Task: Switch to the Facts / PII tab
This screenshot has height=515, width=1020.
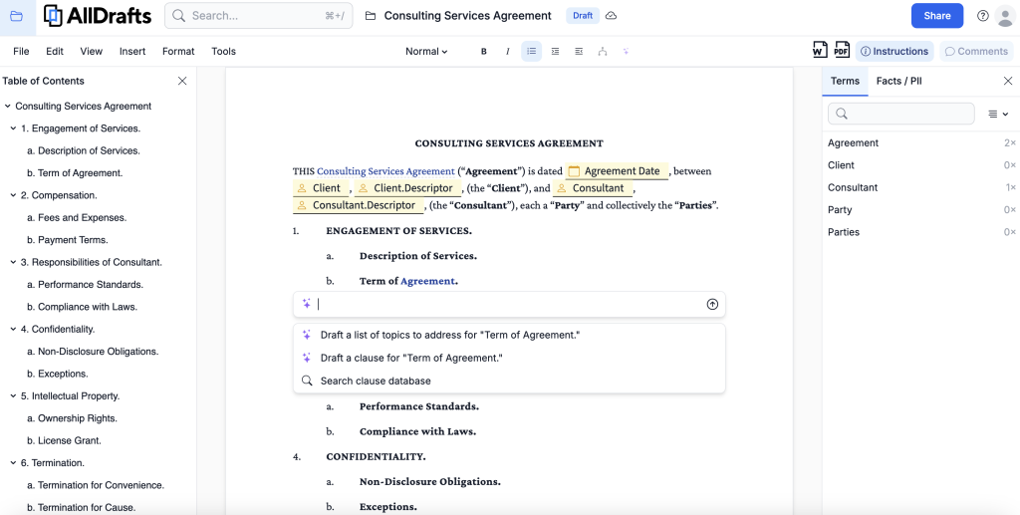Action: [898, 81]
